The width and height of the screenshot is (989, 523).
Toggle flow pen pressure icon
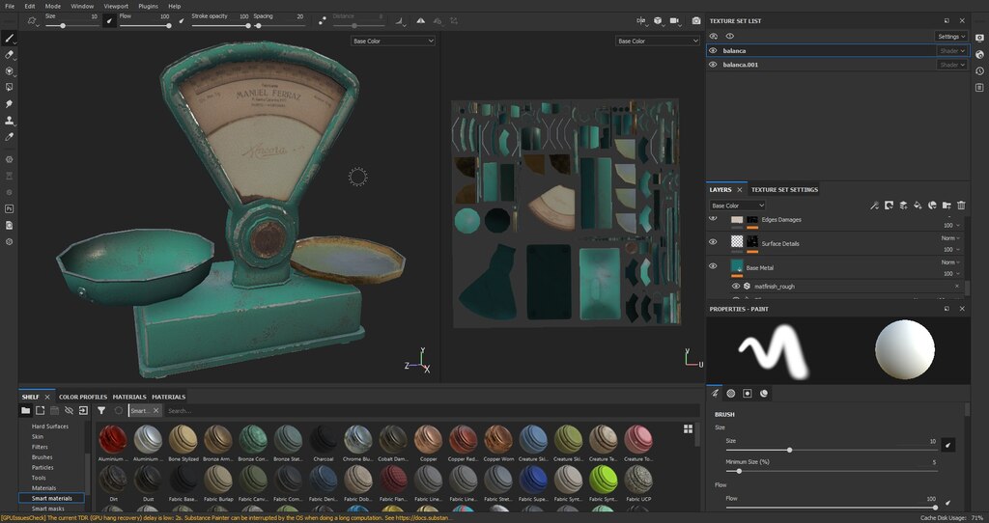point(182,20)
